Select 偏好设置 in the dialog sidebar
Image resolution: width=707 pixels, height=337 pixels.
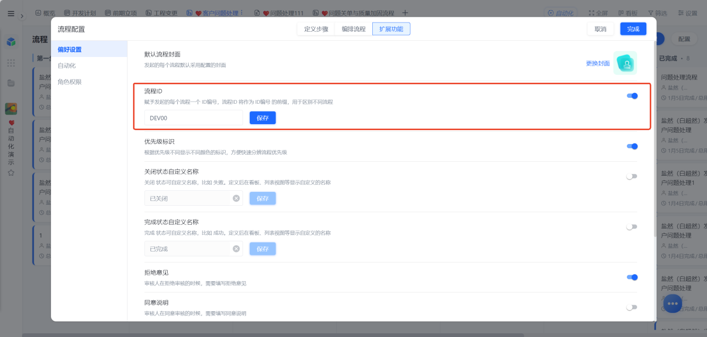pyautogui.click(x=89, y=49)
